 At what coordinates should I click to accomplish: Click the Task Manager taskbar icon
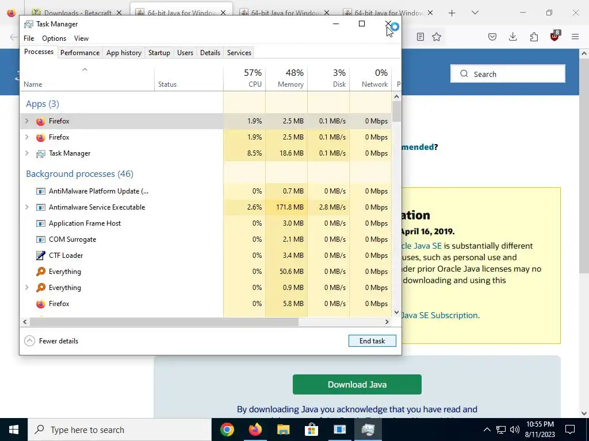click(368, 430)
